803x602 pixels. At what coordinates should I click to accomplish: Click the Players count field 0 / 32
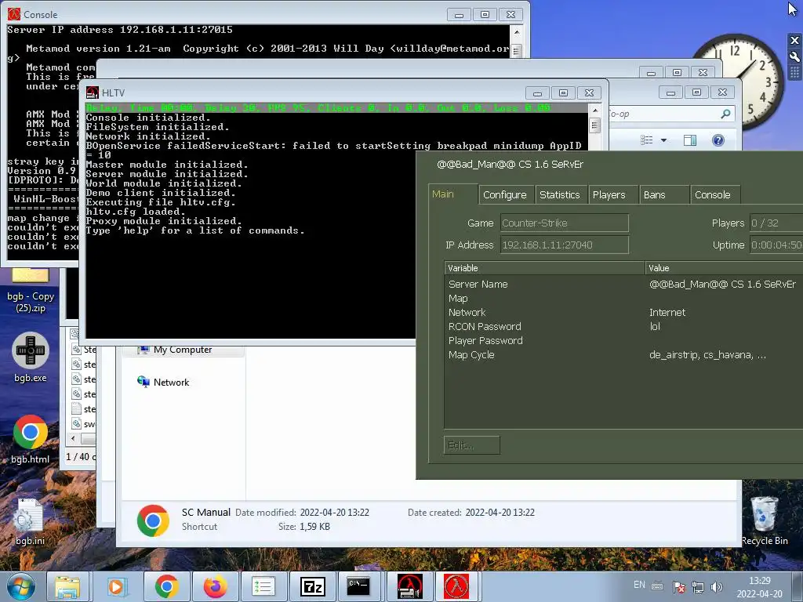[x=776, y=223]
